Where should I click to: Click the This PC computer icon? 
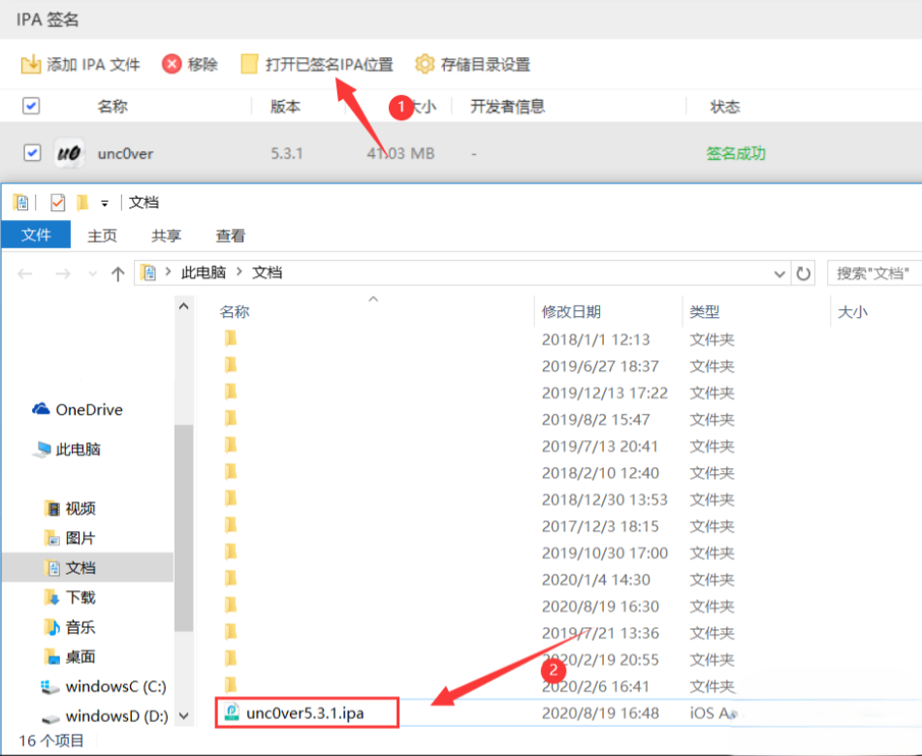(42, 449)
